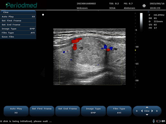The width and height of the screenshot is (166, 124).
Task: Toggle Auto Play in the Cine menu
Action: coord(18,17)
